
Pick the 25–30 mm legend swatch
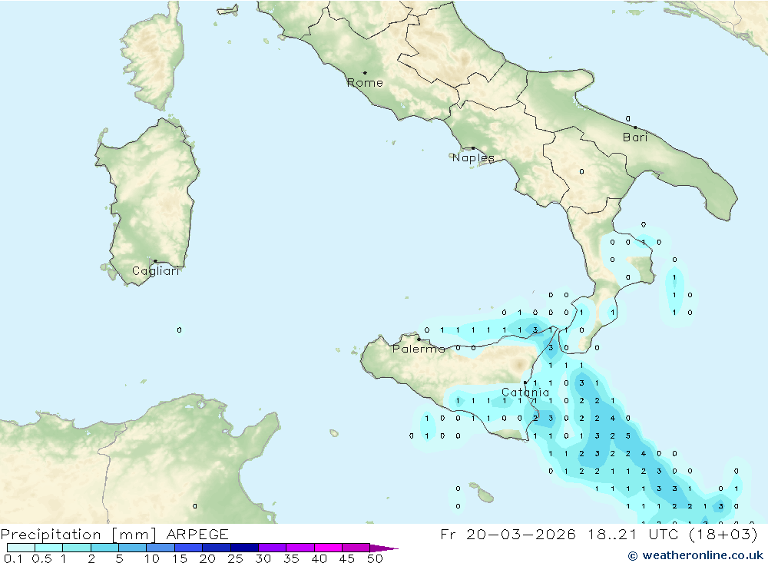244,548
